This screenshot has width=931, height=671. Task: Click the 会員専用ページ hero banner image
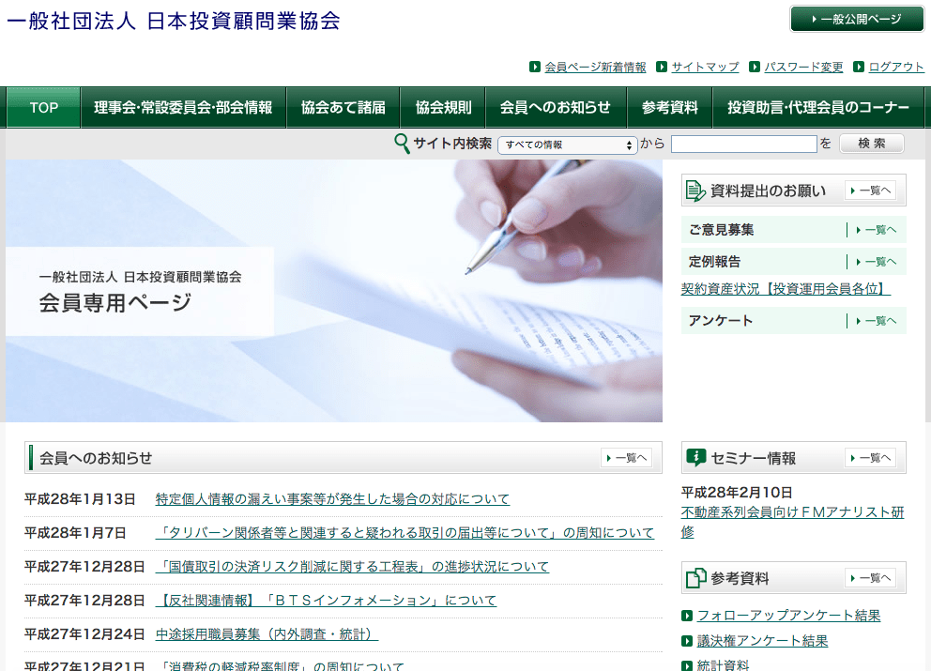[x=334, y=291]
